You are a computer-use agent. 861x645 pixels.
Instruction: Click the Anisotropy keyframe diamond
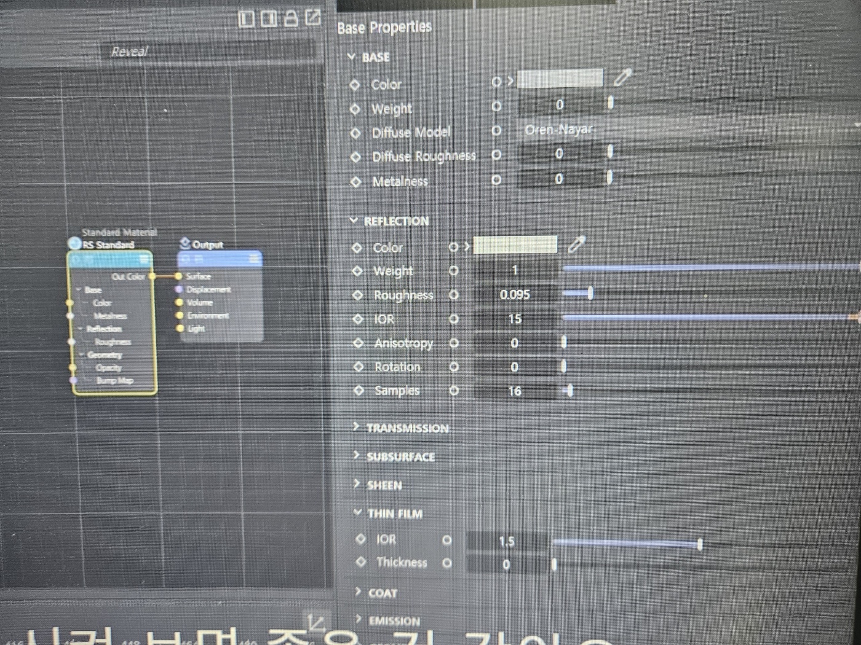(x=359, y=343)
